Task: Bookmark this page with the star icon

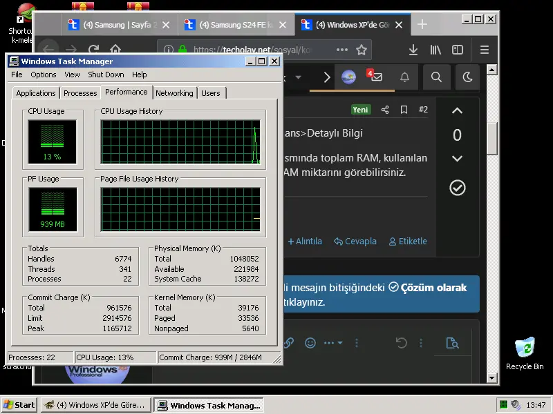Action: pyautogui.click(x=361, y=50)
